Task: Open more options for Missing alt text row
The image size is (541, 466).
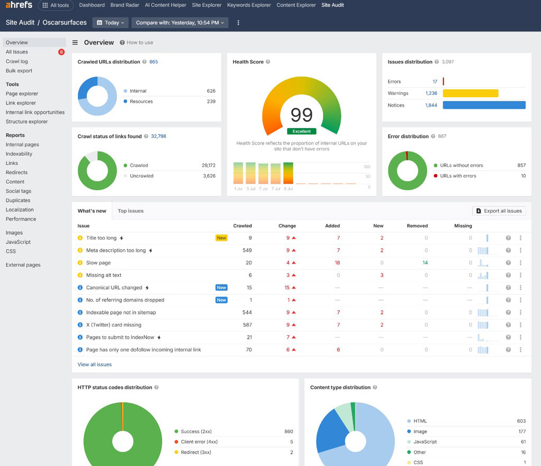Action: [520, 275]
